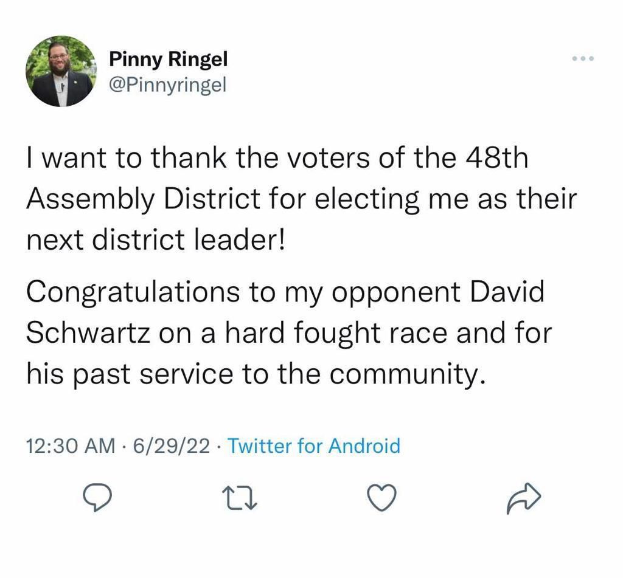Click the phrase "next district leader!"
The height and width of the screenshot is (578, 623).
[x=155, y=241]
